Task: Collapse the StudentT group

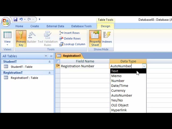Action: coord(49,62)
